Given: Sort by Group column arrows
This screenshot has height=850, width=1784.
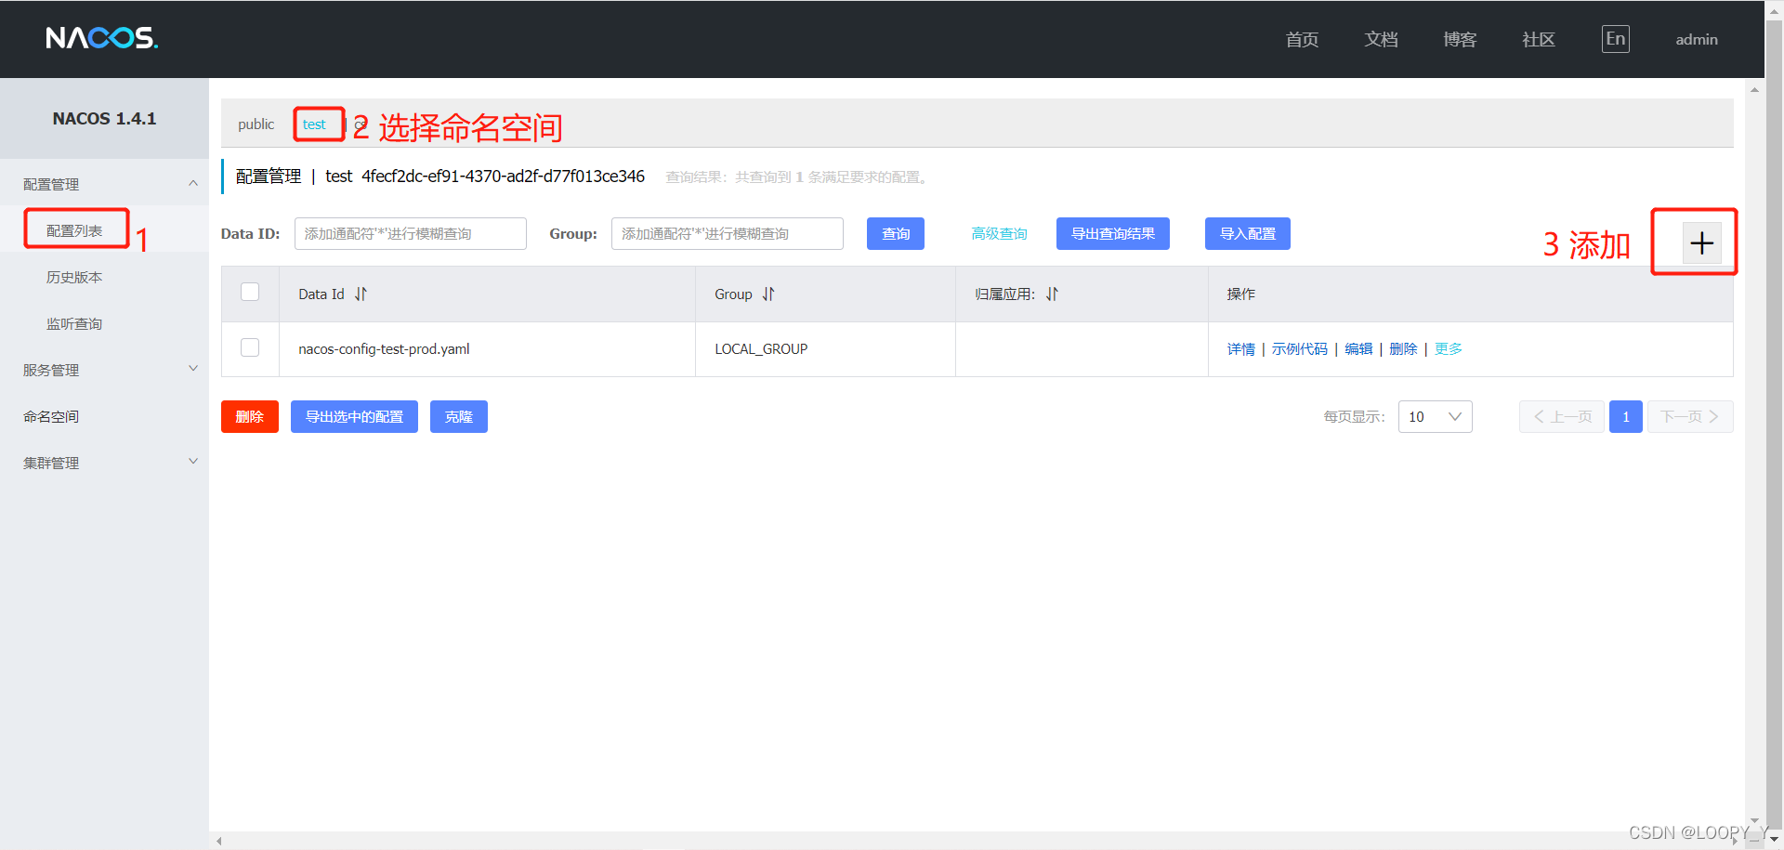Looking at the screenshot, I should tap(768, 294).
